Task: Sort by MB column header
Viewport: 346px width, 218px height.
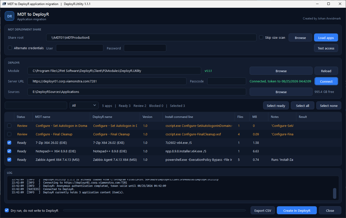Action: click(259, 117)
